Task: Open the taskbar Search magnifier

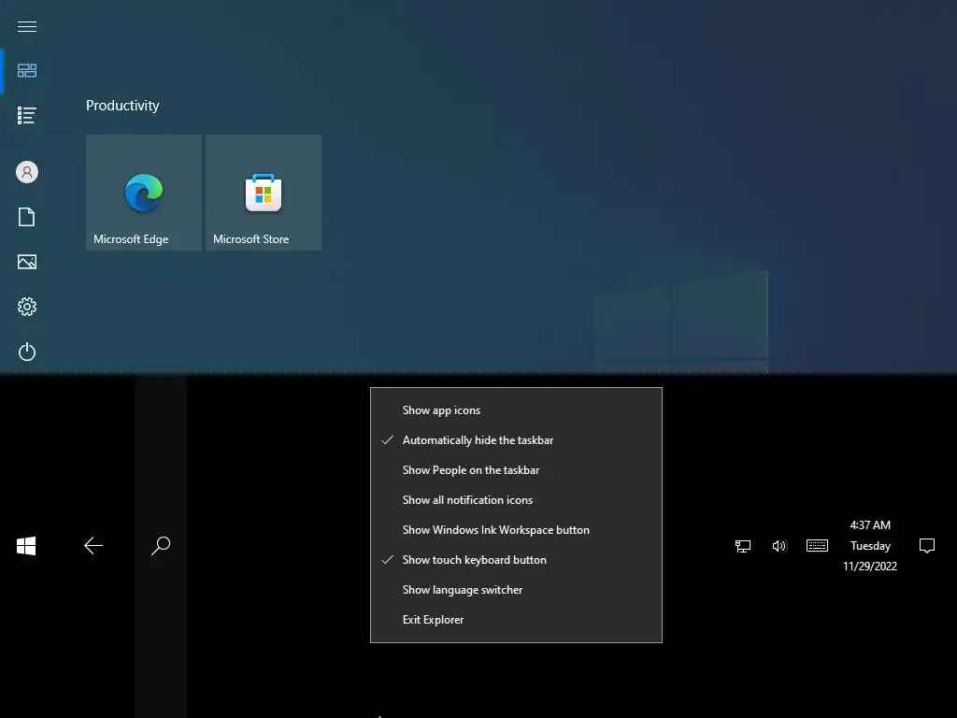Action: [161, 546]
